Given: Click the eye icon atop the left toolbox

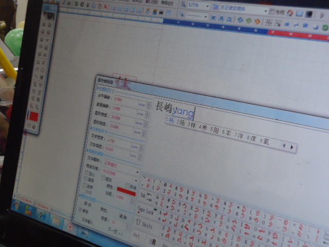Looking at the screenshot, I should (x=49, y=15).
